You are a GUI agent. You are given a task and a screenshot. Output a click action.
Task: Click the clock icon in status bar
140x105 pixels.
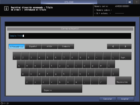pos(2,103)
